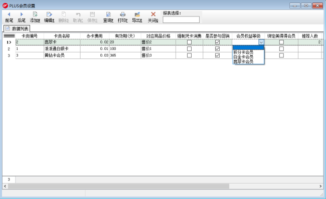Click the horizontal scrollbar right arrow
Image resolution: width=326 pixels, height=199 pixels.
pos(320,186)
